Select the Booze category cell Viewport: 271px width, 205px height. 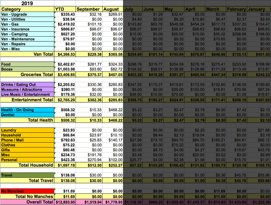27,69
